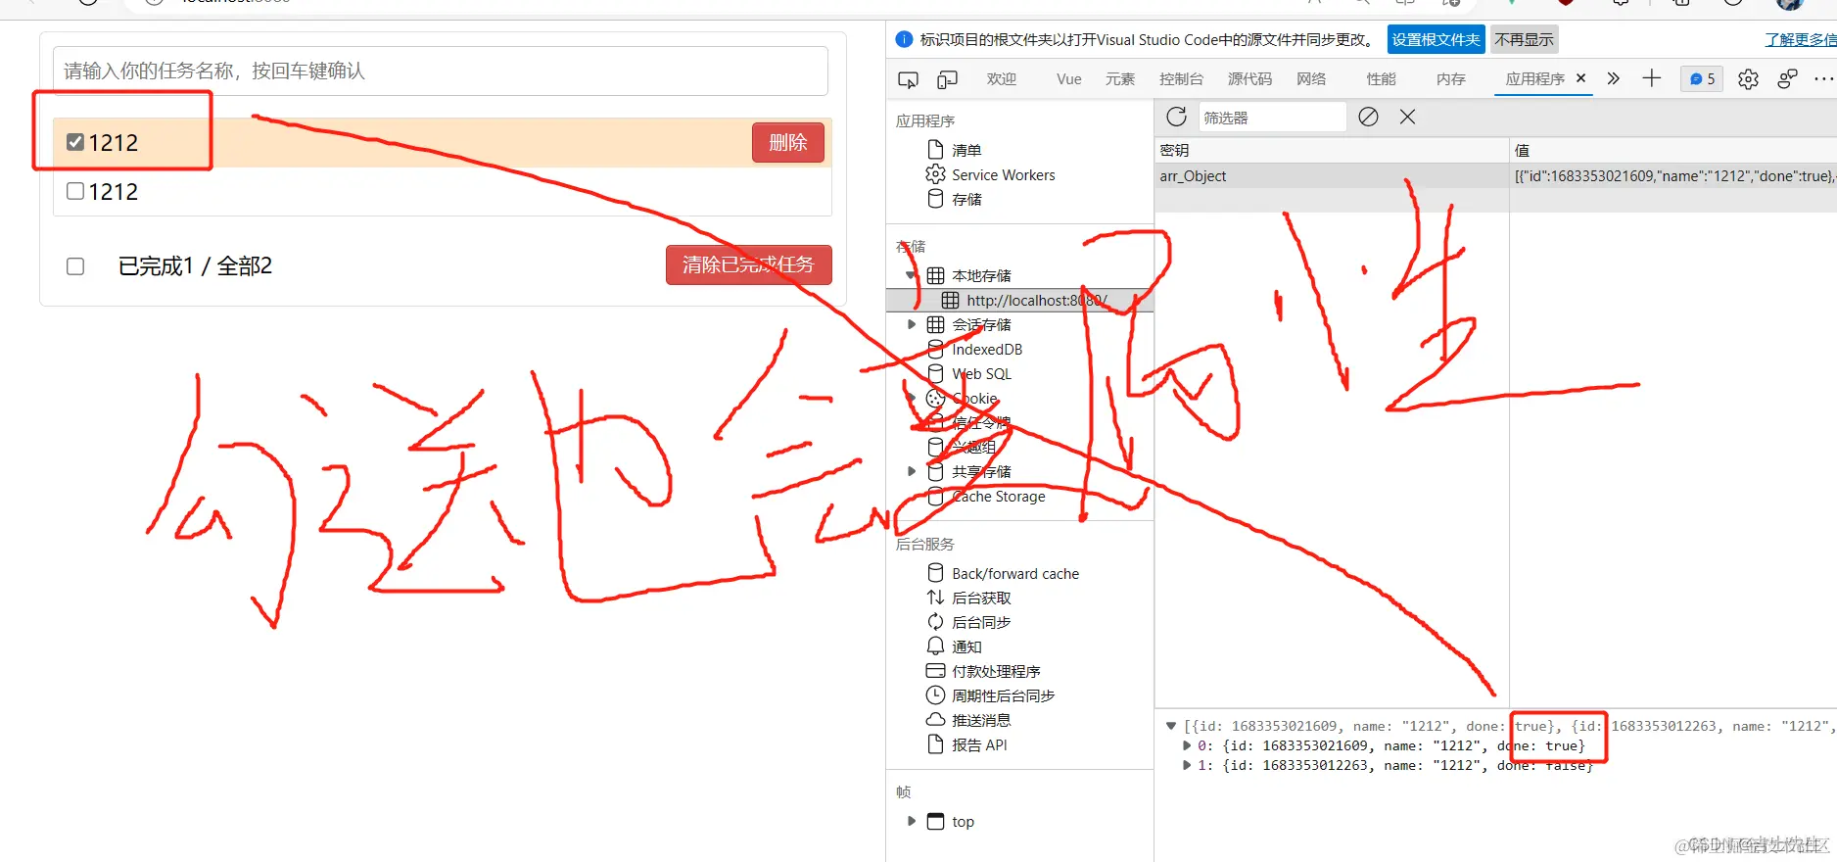
Task: Open the more options ellipsis menu
Action: [1823, 79]
